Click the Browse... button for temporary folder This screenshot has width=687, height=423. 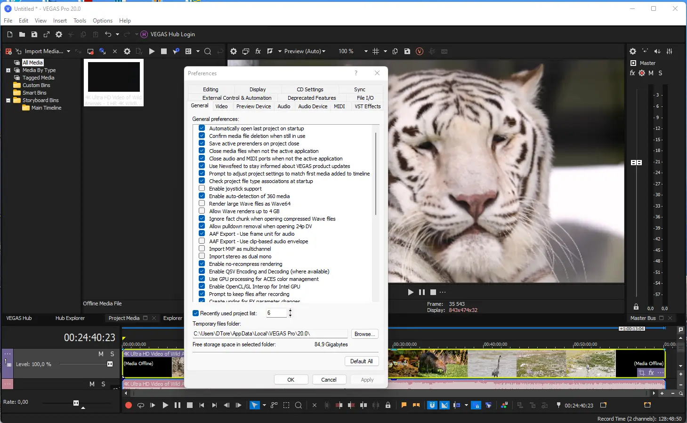(364, 334)
